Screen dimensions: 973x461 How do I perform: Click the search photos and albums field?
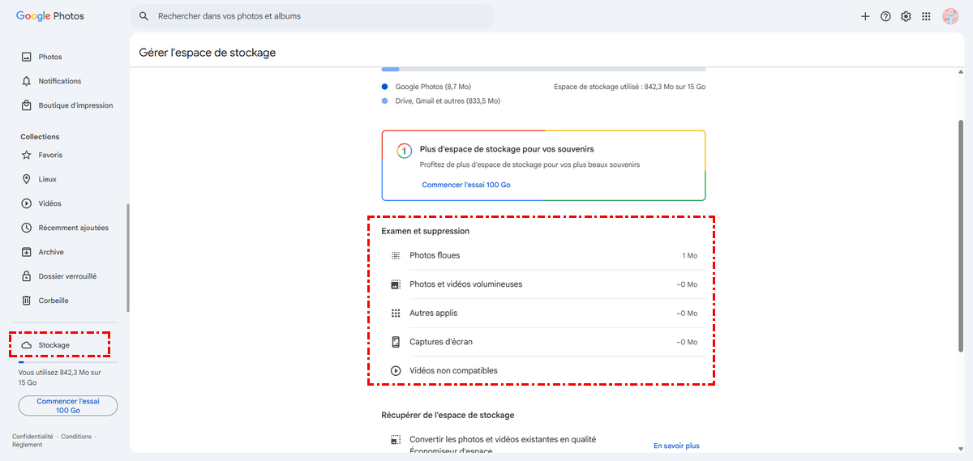[x=316, y=16]
